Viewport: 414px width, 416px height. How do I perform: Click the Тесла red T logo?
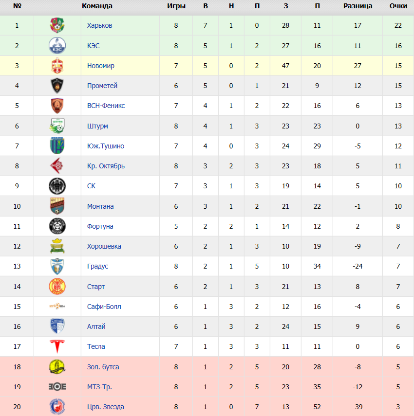[x=57, y=346]
